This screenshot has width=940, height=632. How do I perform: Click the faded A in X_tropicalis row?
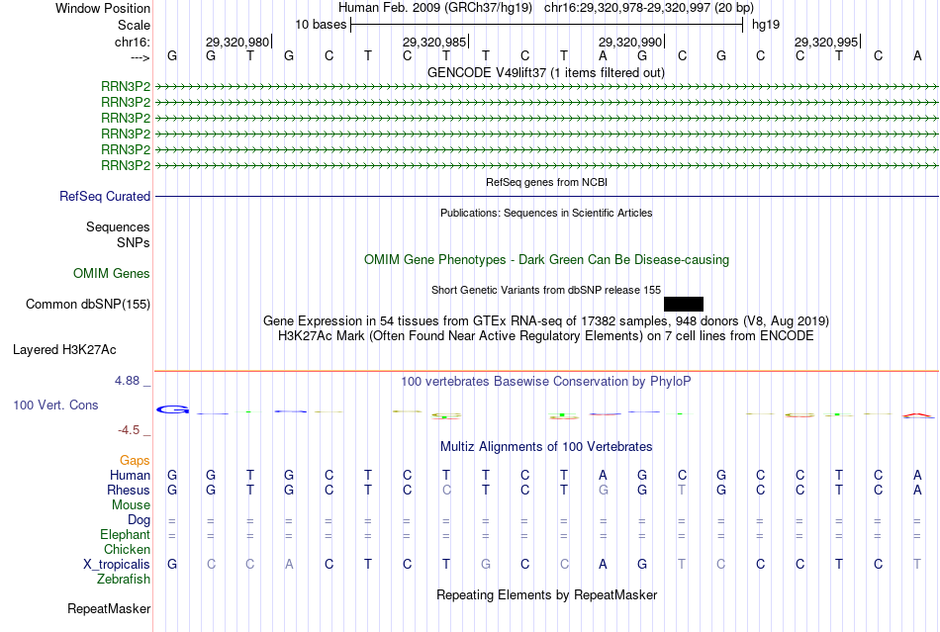coord(289,565)
